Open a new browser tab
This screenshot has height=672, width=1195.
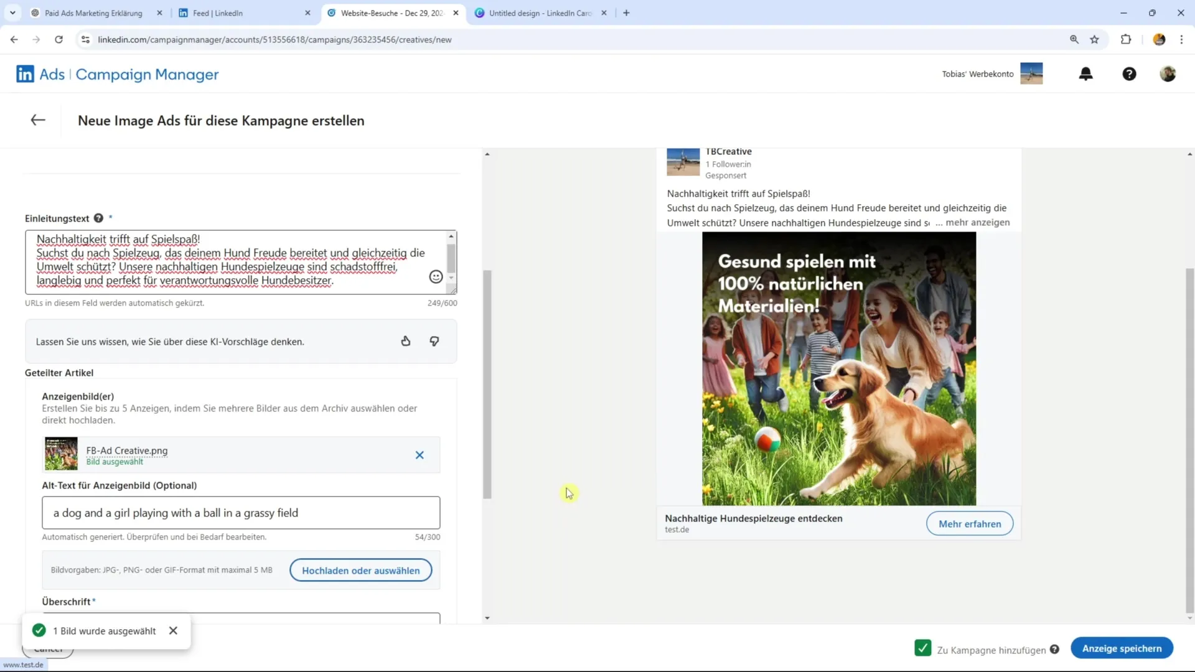tap(626, 13)
